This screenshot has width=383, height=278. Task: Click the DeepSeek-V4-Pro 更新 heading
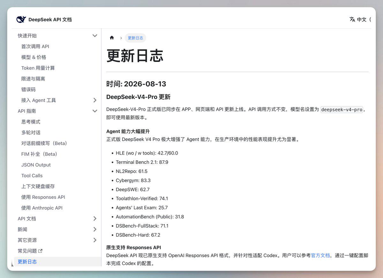coord(139,97)
